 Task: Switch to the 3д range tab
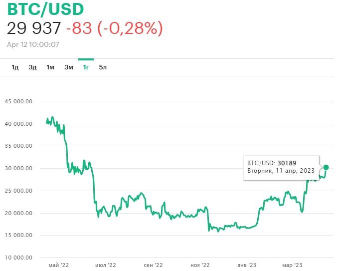point(32,67)
